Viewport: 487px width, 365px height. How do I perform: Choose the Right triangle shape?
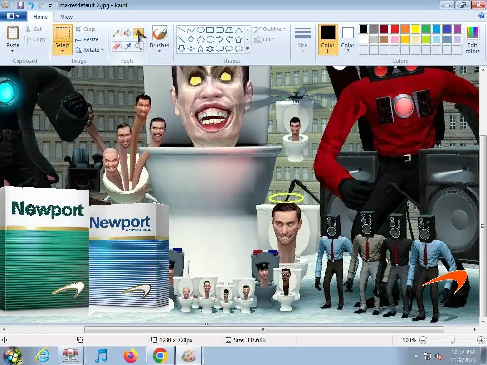182,39
